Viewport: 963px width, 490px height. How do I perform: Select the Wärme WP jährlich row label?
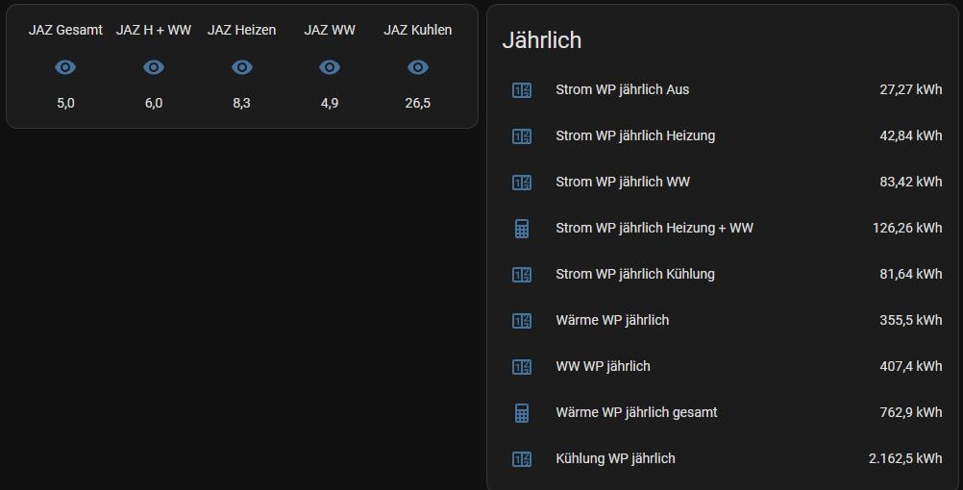point(612,320)
